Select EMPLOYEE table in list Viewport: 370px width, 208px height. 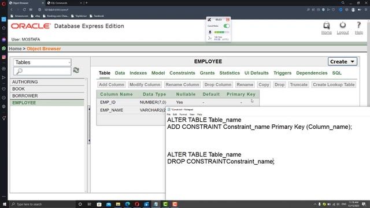tap(47, 103)
